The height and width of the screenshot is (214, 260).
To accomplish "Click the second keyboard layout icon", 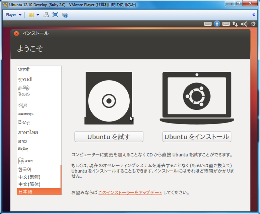I will [x=226, y=24].
